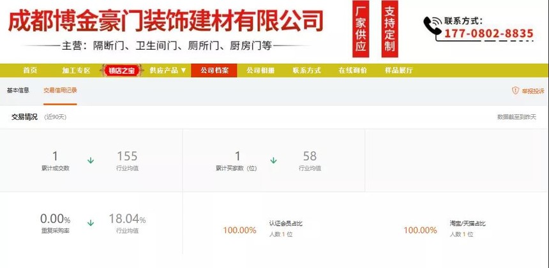Expand the 供应产品 dropdown menu
Viewport: 549px width, 268px height.
pyautogui.click(x=168, y=70)
